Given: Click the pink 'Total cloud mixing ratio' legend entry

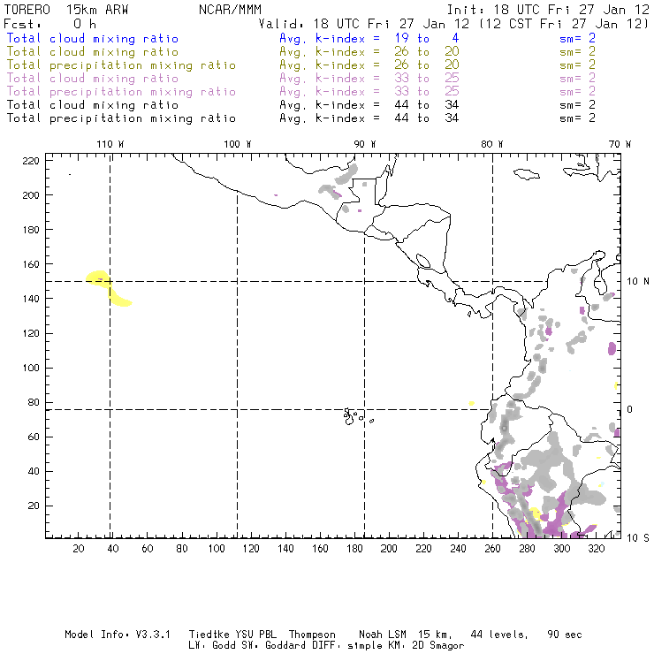Looking at the screenshot, I should tap(93, 79).
